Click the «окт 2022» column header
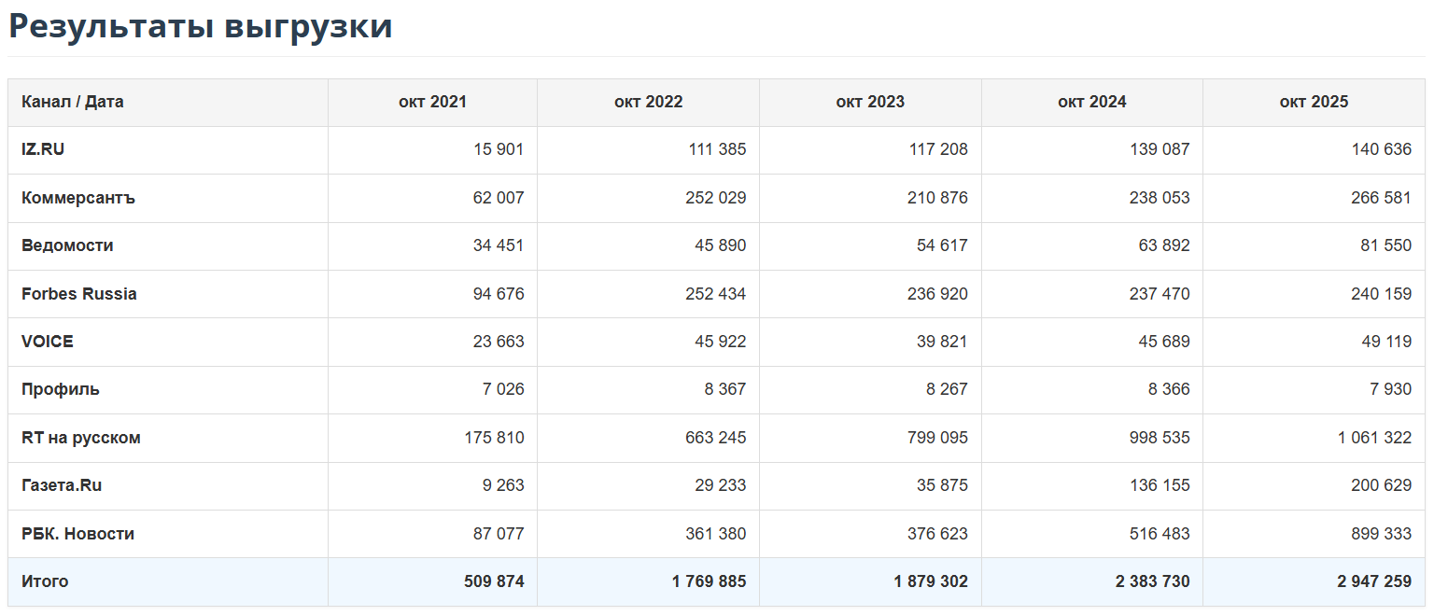Viewport: 1434px width, 616px height. (x=648, y=102)
